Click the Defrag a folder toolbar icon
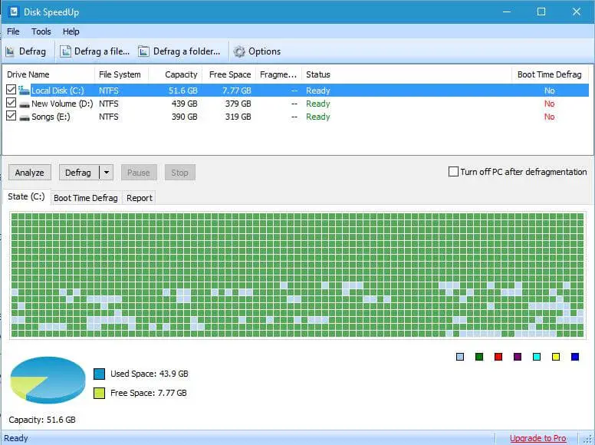 pos(143,51)
